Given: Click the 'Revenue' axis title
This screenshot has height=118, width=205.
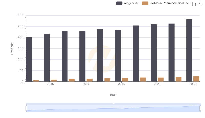Looking at the screenshot, I should 12,48.
